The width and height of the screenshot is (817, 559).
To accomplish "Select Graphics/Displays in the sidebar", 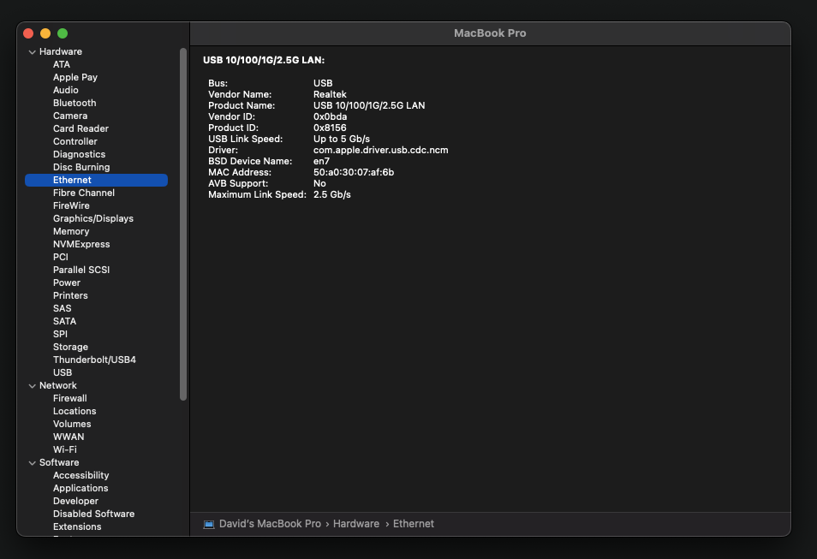I will pyautogui.click(x=93, y=219).
